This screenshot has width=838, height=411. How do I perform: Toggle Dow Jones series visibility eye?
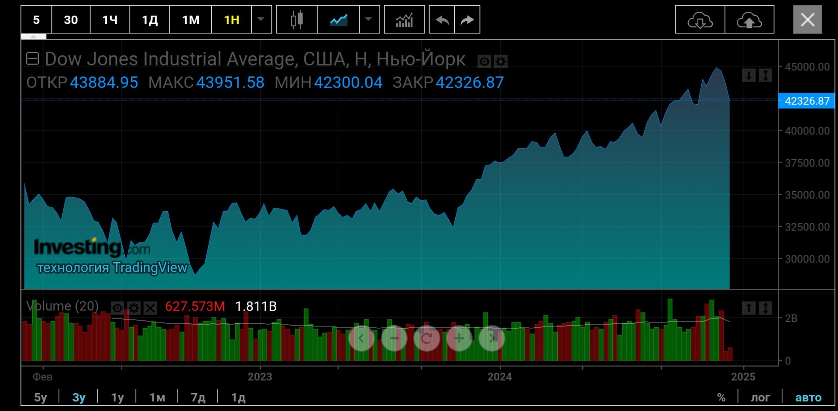pyautogui.click(x=484, y=62)
